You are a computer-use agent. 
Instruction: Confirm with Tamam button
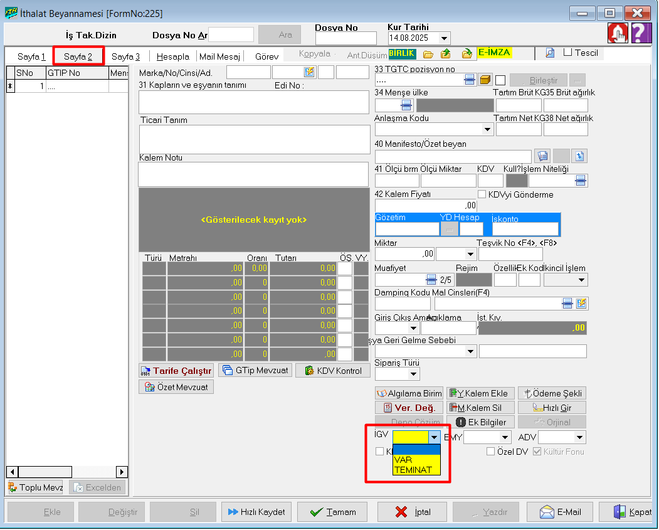332,512
